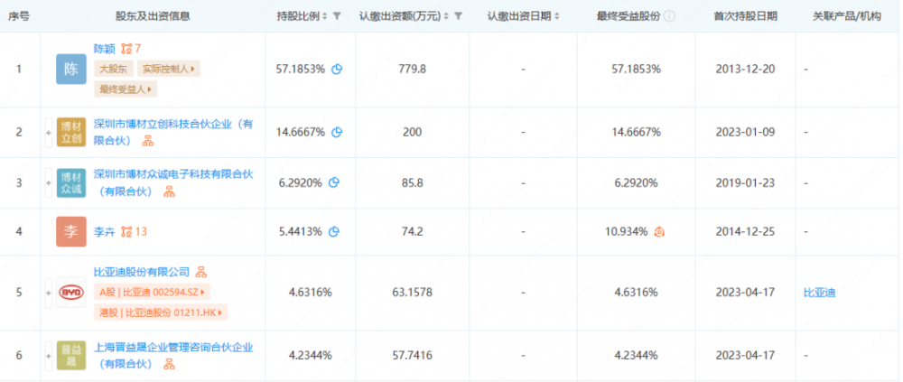Viewport: 903px width, 382px height.
Task: Open the filter for 认缴出资额 column
Action: pos(458,16)
